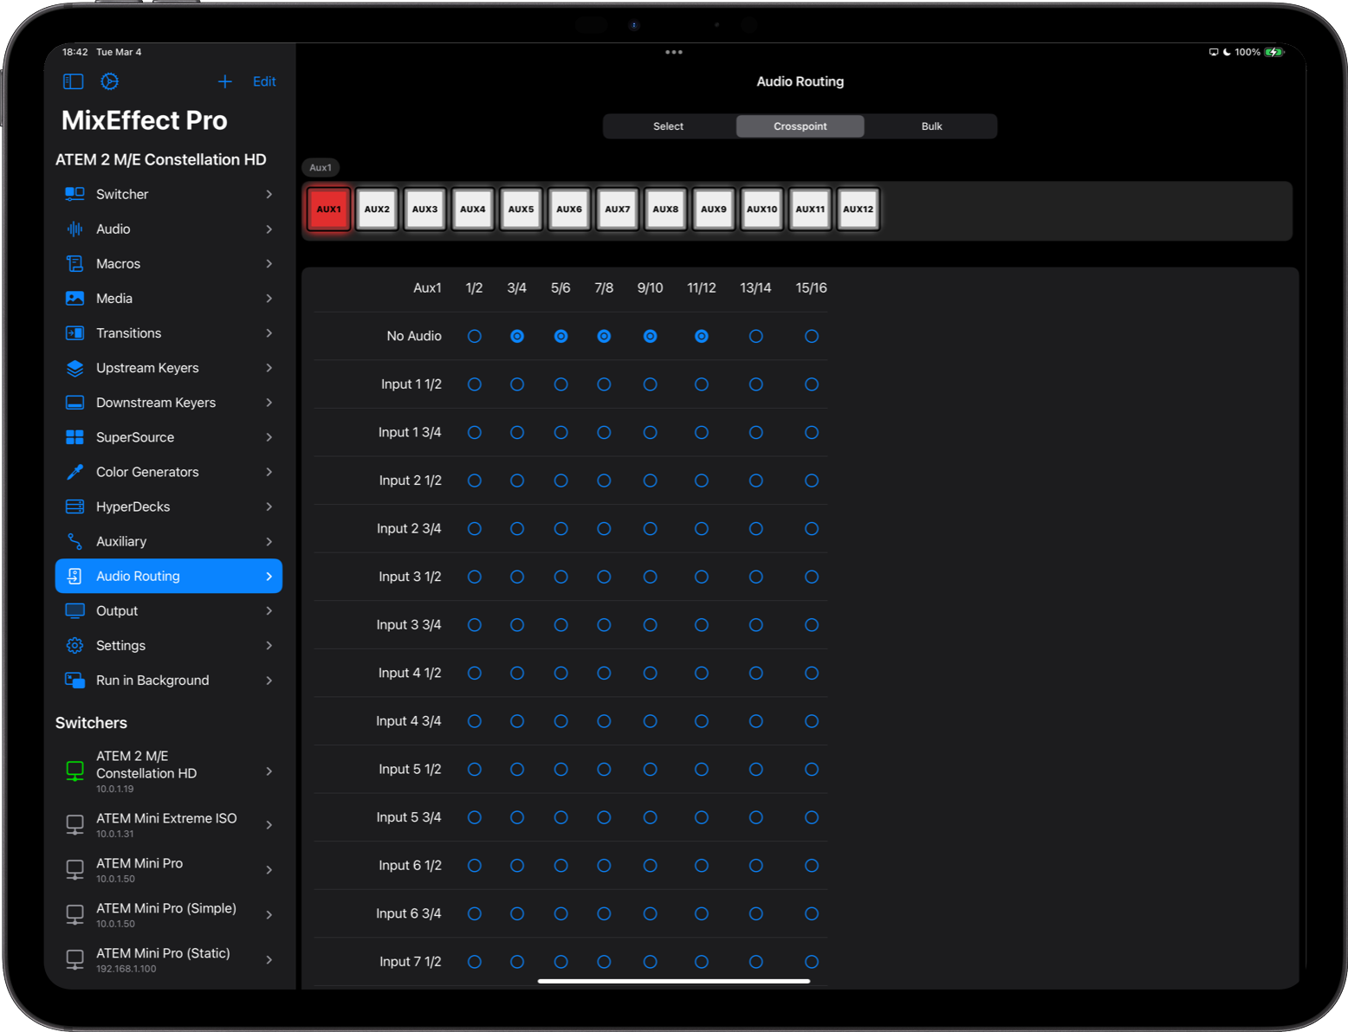Tap the home indicator bar
Image resolution: width=1348 pixels, height=1032 pixels.
pos(674,981)
